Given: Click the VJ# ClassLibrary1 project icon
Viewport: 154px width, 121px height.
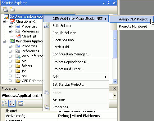Looking at the screenshot, I should click(12, 21).
